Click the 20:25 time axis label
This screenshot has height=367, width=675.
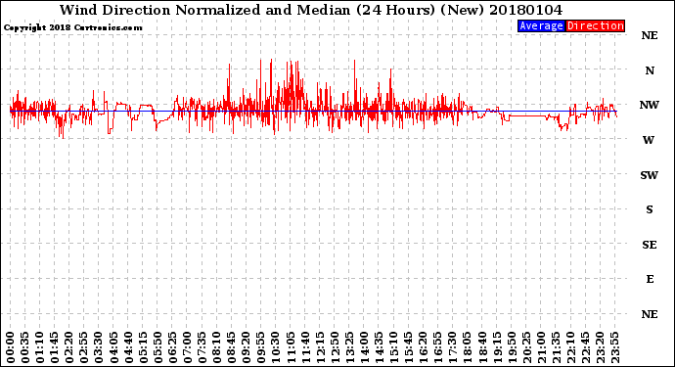coord(526,347)
